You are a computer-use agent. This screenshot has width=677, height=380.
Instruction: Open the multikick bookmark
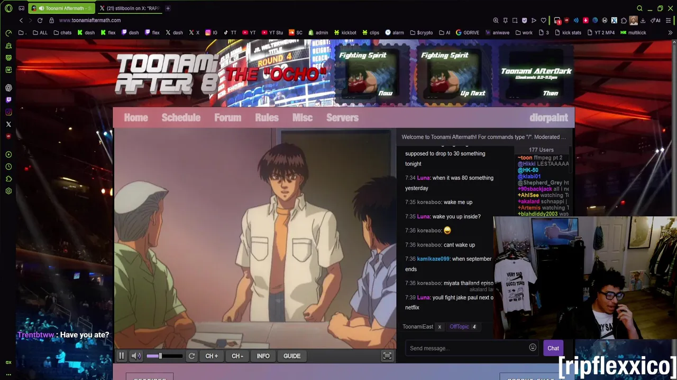[633, 33]
